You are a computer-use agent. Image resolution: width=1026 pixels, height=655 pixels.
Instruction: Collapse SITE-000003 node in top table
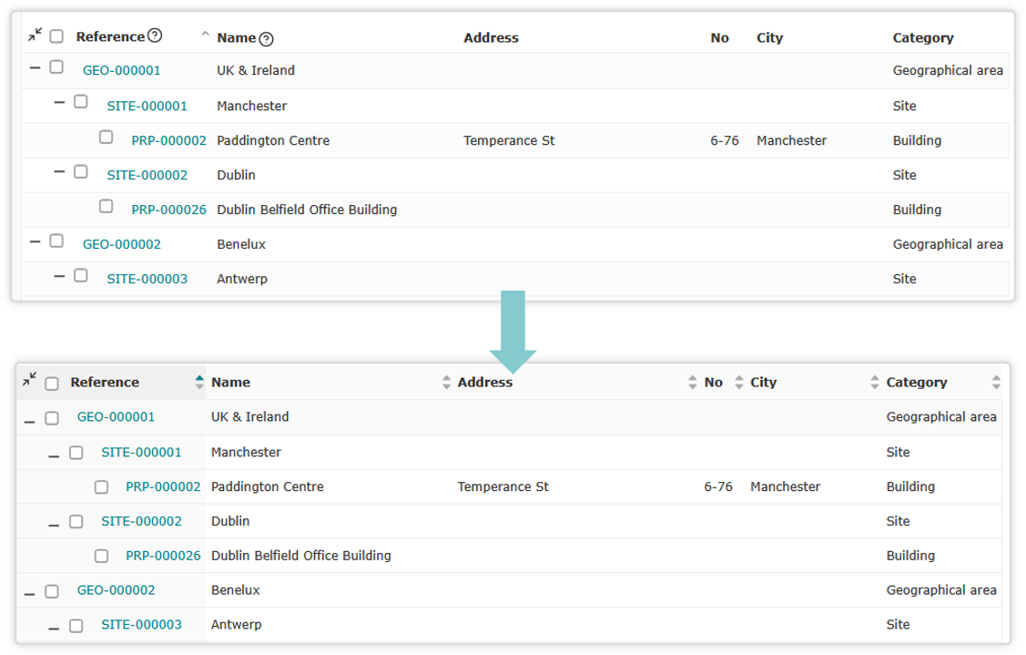[x=59, y=276]
